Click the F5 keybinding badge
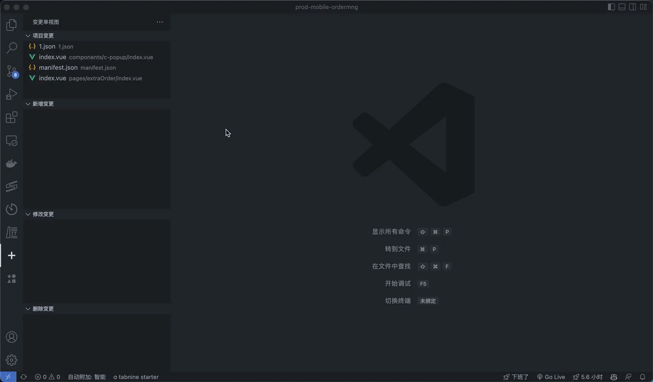Image resolution: width=653 pixels, height=382 pixels. point(423,284)
